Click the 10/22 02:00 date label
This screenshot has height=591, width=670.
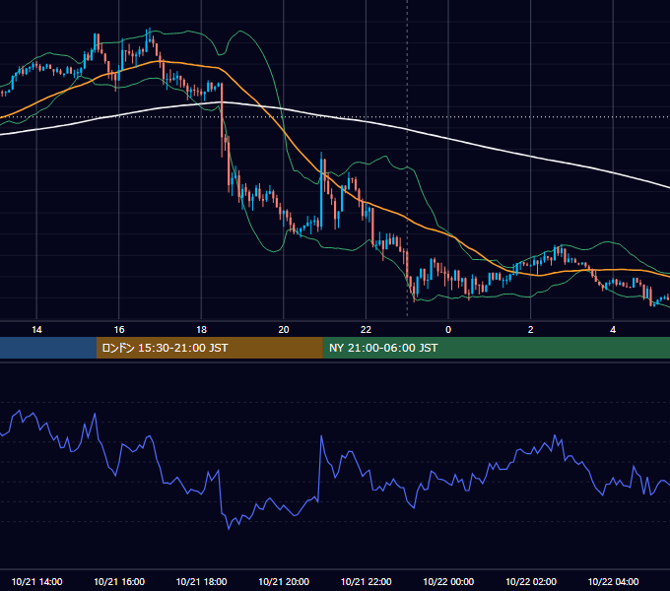531,581
